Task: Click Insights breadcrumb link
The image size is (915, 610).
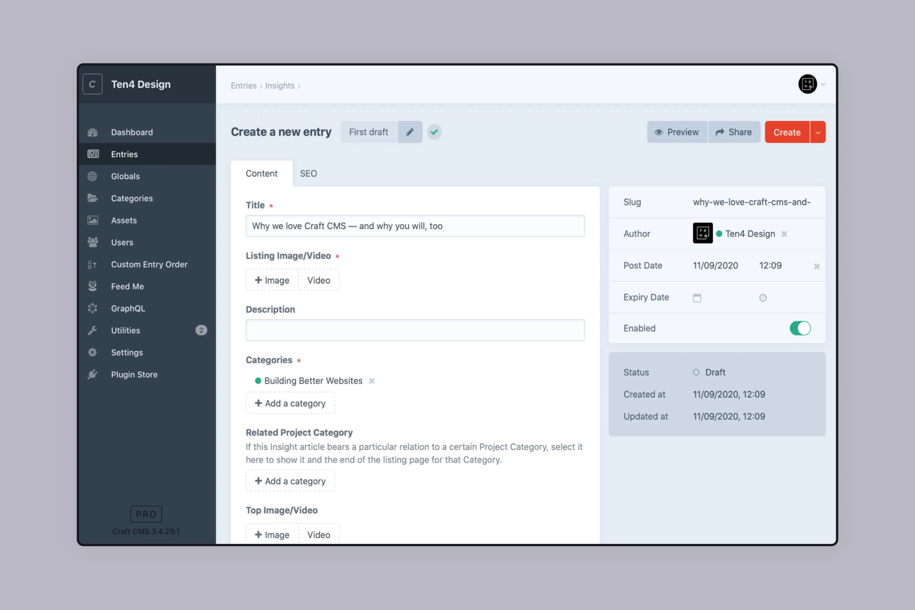Action: [x=280, y=86]
